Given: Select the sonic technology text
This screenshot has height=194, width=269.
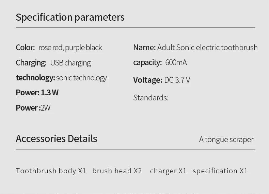Looking at the screenshot, I should (x=81, y=78).
